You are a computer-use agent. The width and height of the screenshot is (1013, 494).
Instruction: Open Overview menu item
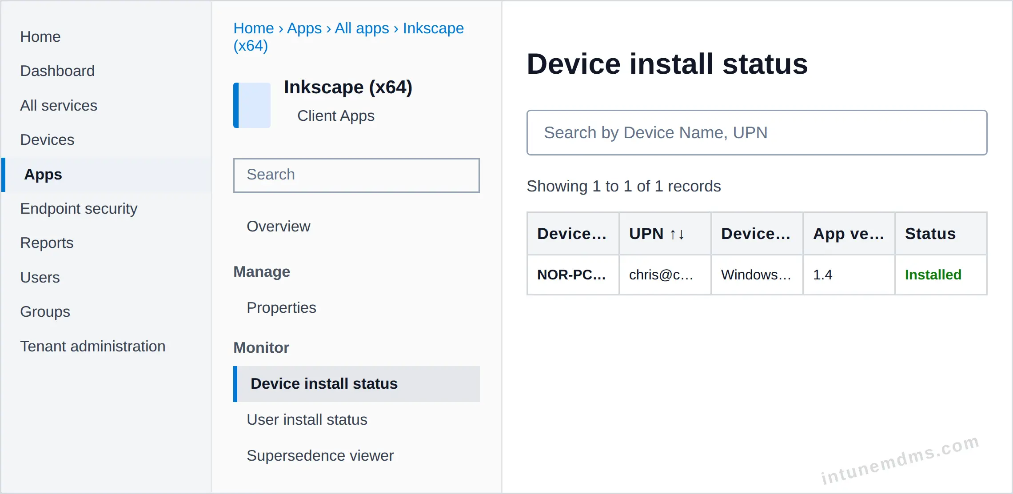278,226
